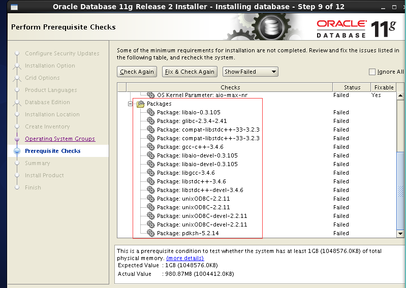Click the Yes fixable value for aio-max-nr
This screenshot has height=288, width=406.
376,95
